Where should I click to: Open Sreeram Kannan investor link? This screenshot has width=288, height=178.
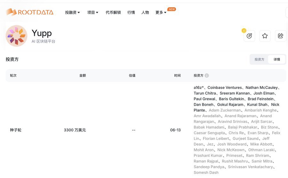point(235,93)
